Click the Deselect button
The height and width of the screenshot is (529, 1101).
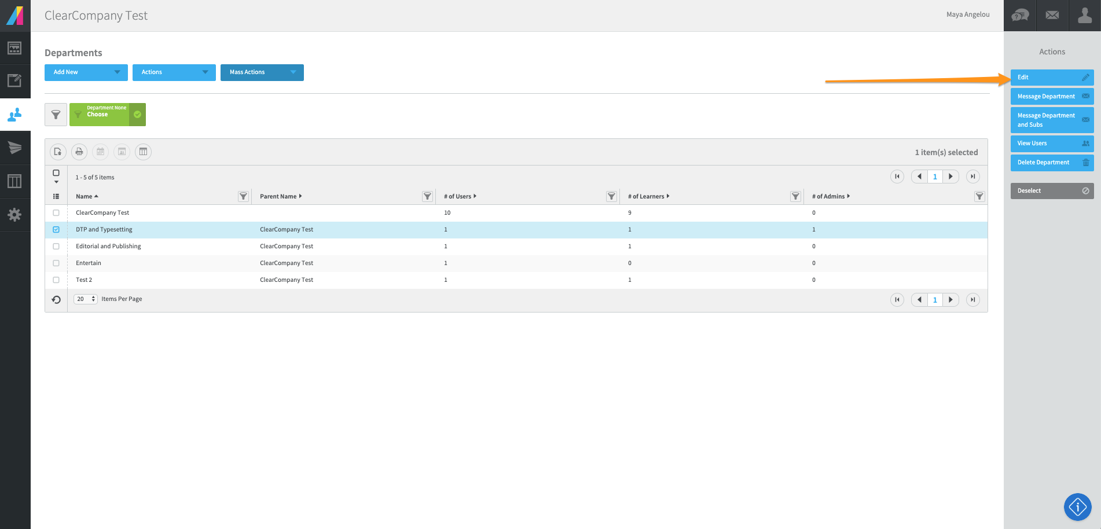[x=1052, y=191]
